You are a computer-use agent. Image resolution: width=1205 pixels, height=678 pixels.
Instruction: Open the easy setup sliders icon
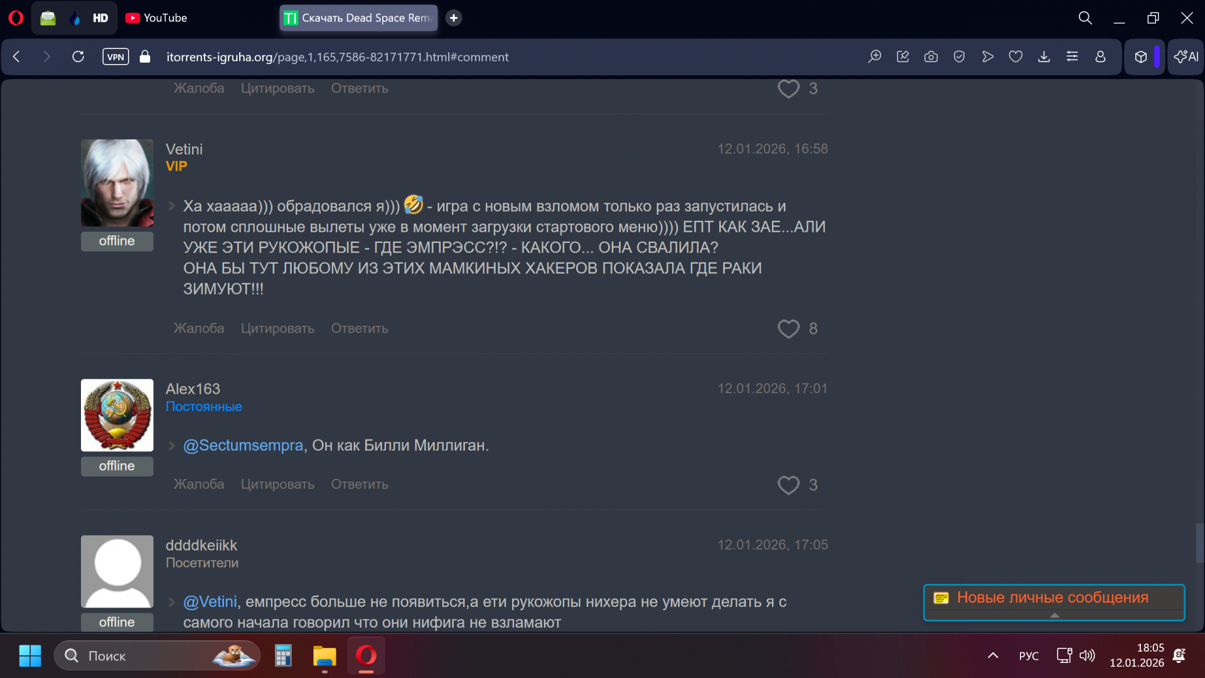point(1072,57)
